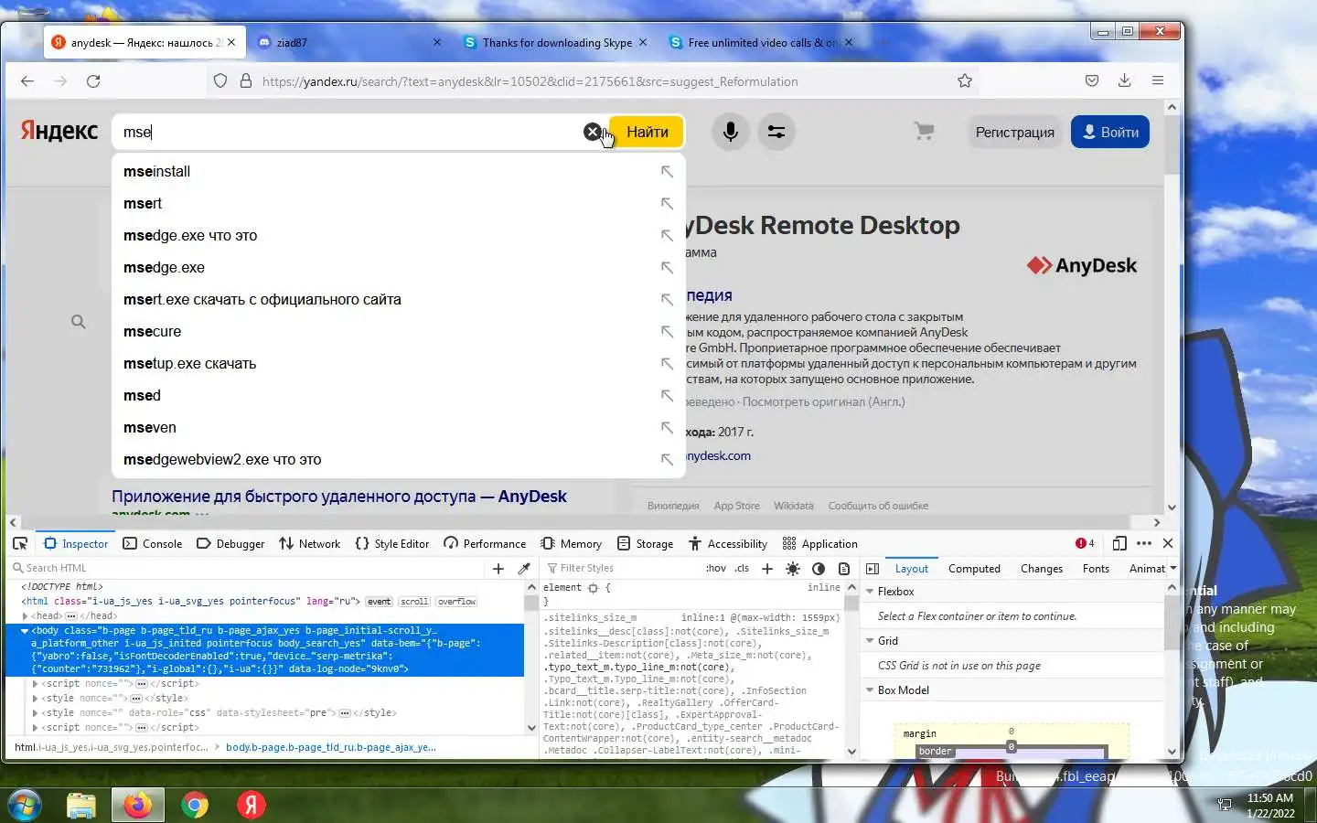Screen dimensions: 1317x823
Task: Toggle the :hov pseudo-class panel
Action: coord(716,569)
